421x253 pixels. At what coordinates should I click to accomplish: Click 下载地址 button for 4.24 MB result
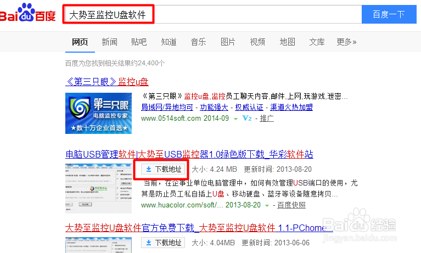pos(163,169)
